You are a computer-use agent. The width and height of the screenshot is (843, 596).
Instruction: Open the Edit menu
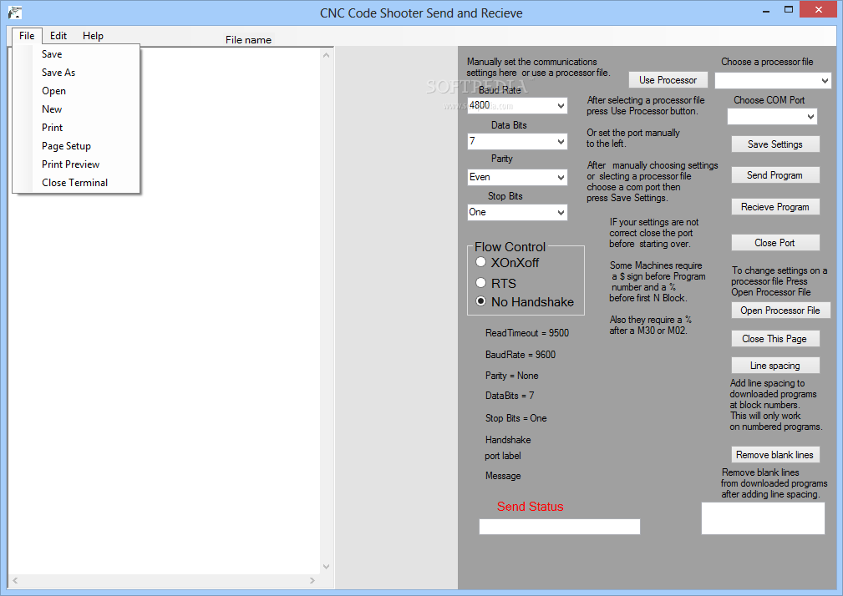58,35
